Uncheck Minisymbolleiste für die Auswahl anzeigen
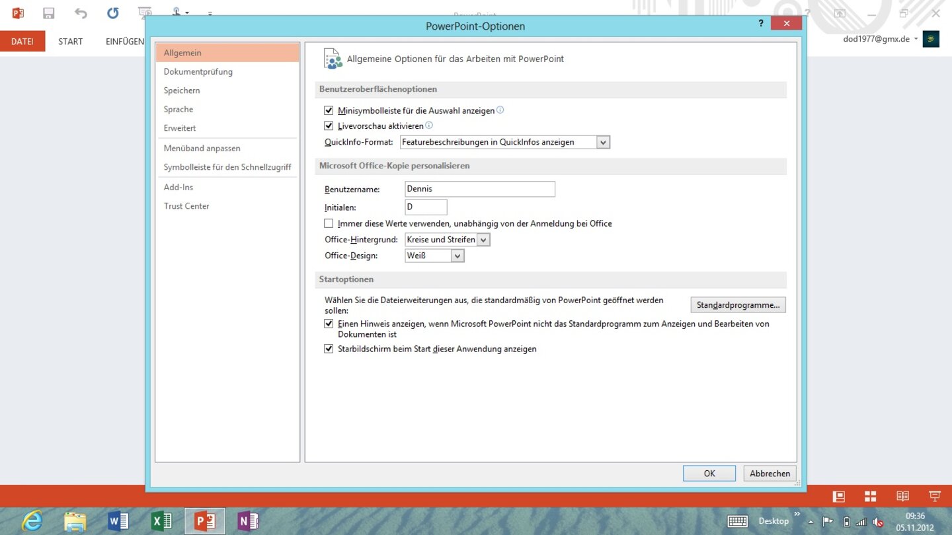This screenshot has height=535, width=952. (x=329, y=110)
